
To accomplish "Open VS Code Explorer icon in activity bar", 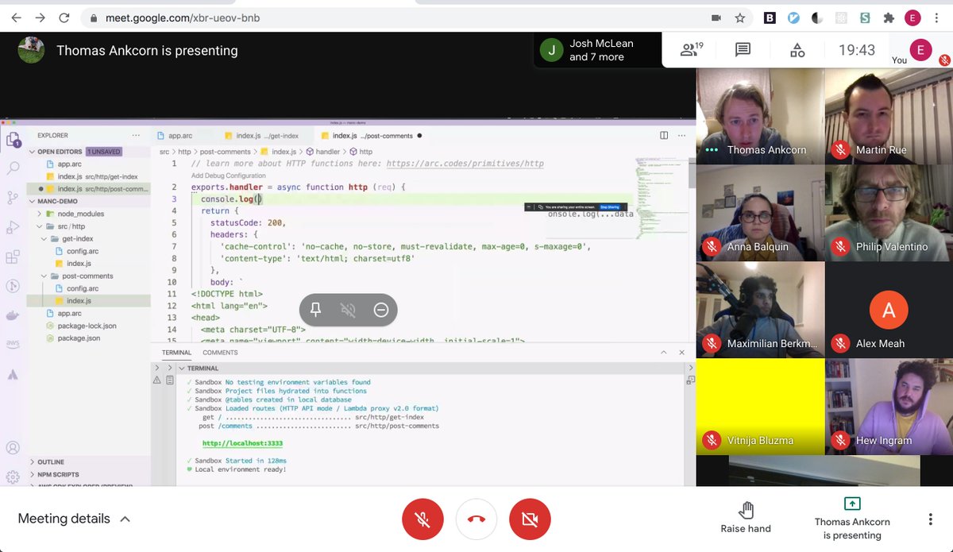I will (13, 141).
